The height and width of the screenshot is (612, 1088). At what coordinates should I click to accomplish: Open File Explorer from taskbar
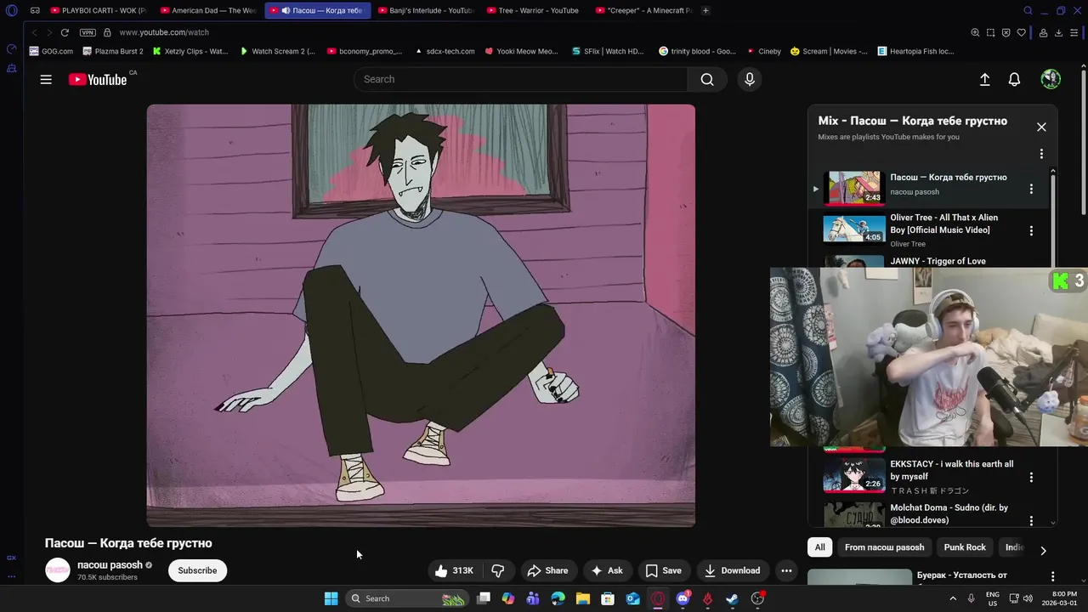pyautogui.click(x=583, y=598)
